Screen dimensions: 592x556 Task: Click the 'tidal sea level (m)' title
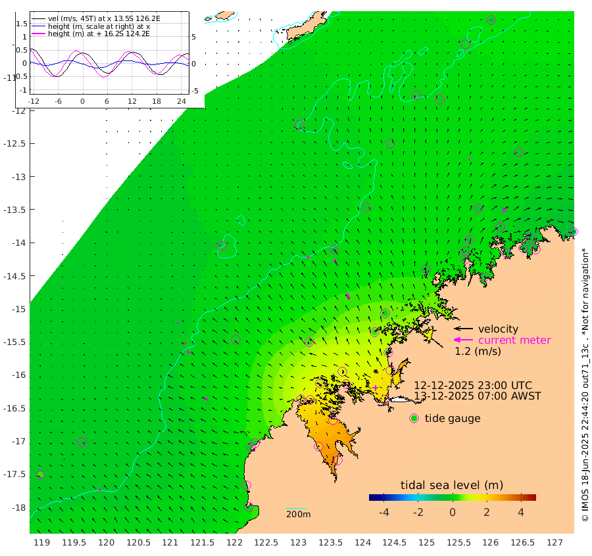(451, 485)
